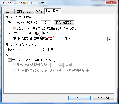Click the POP3 port number field
The height and width of the screenshot is (104, 119).
pyautogui.click(x=46, y=23)
